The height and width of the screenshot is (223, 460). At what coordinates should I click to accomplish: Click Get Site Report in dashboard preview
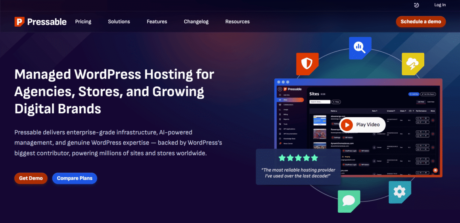point(428,94)
